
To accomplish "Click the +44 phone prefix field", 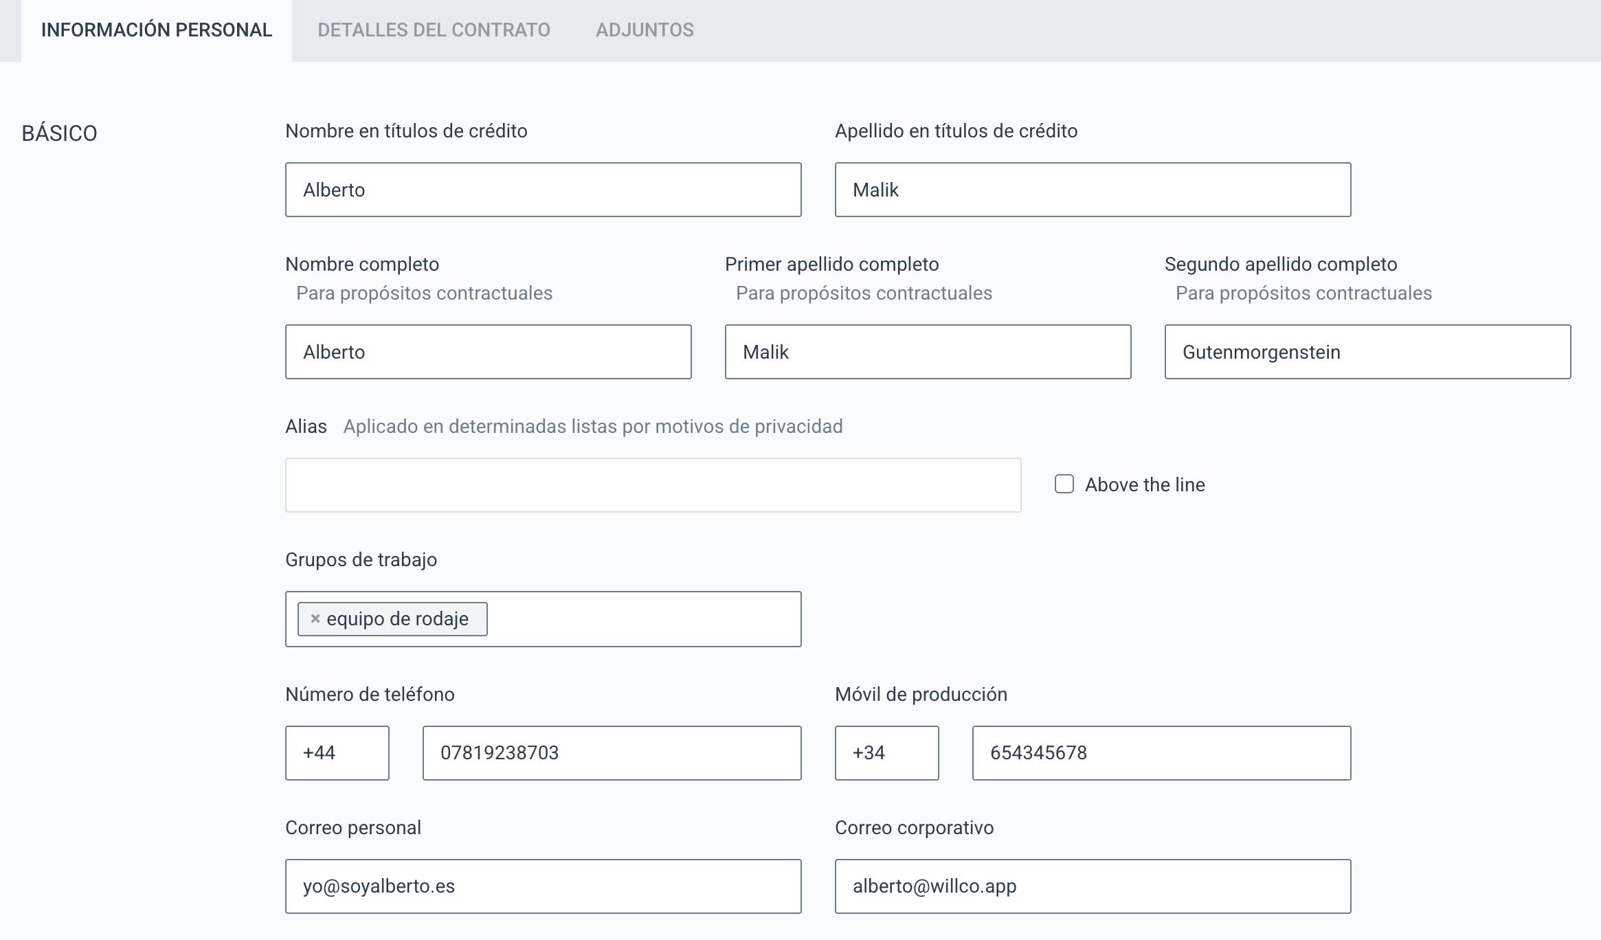I will 337,753.
